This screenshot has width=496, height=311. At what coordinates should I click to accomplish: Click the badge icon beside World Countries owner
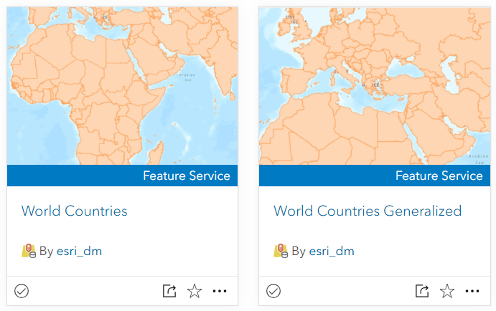(29, 251)
